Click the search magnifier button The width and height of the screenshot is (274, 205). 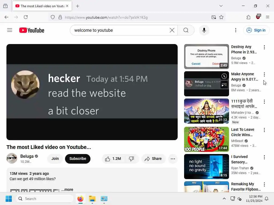click(x=186, y=30)
